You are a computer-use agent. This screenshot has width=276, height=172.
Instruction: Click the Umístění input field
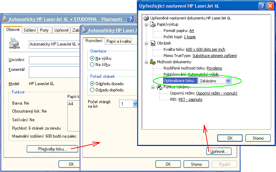click(55, 60)
